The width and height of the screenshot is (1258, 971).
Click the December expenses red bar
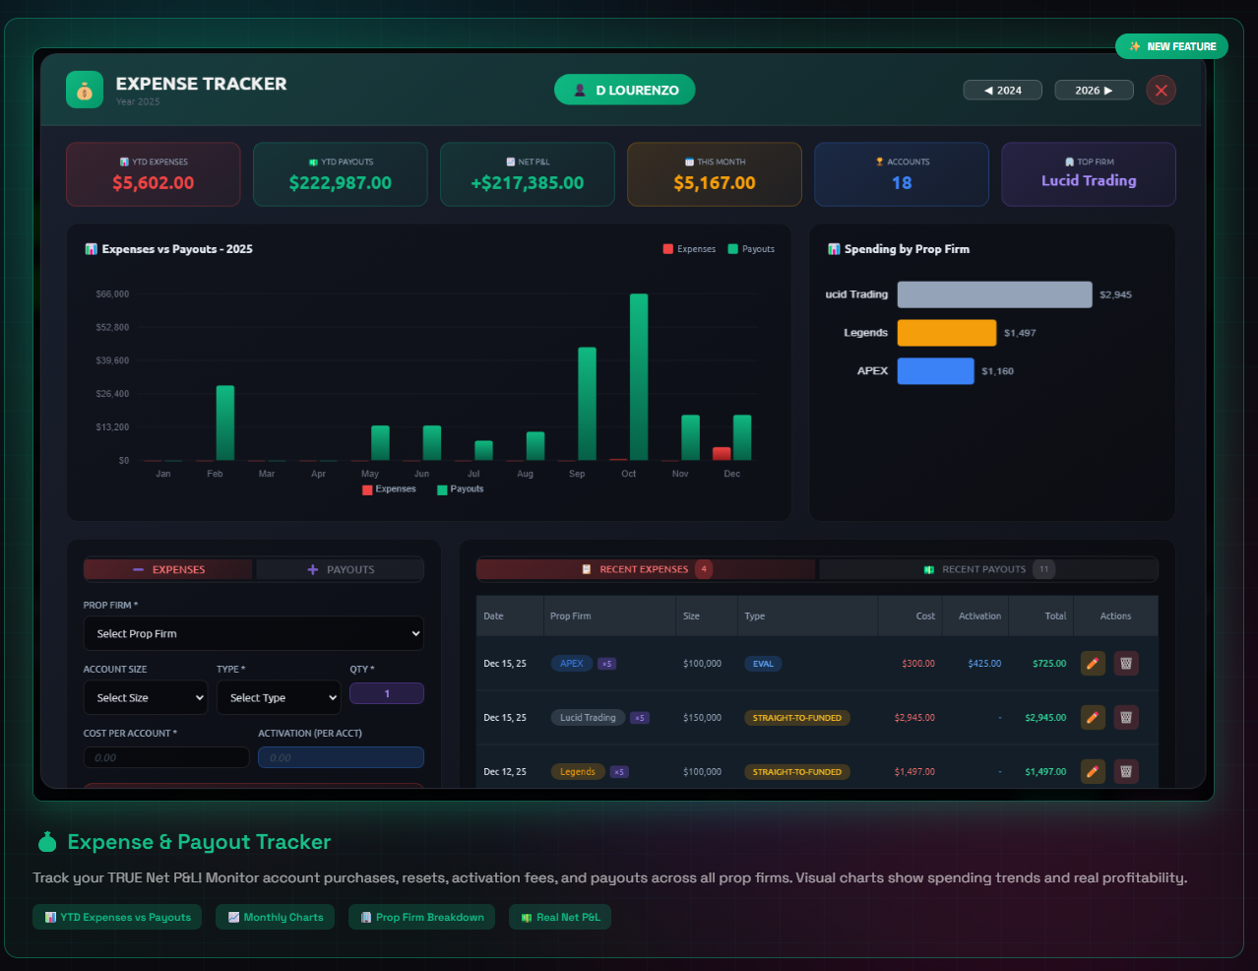pyautogui.click(x=722, y=454)
